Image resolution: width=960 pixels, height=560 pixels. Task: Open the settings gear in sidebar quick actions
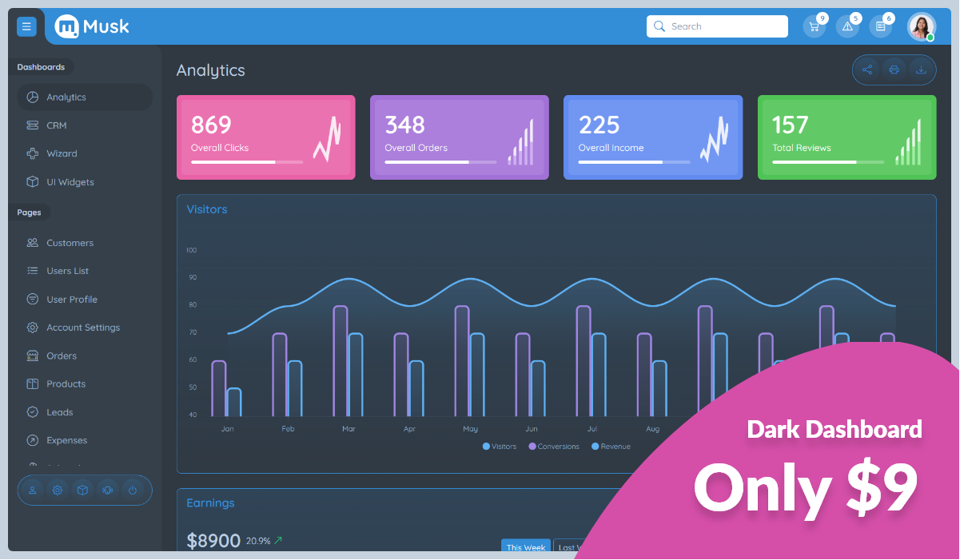pyautogui.click(x=57, y=490)
